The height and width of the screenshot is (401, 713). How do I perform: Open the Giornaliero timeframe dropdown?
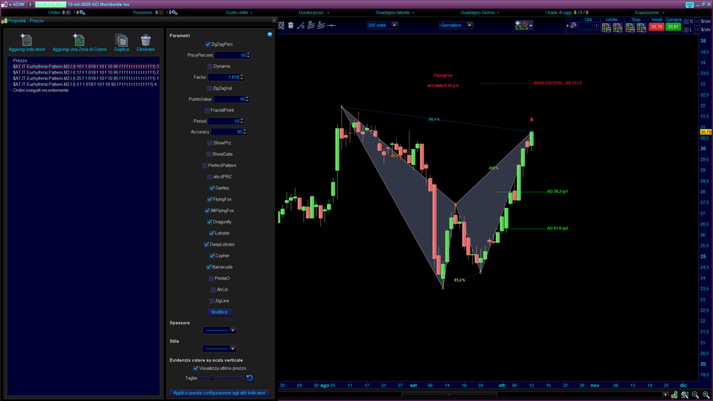pos(469,25)
